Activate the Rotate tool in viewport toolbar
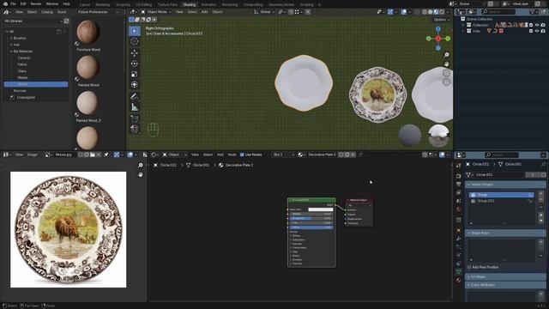The image size is (549, 309). click(135, 64)
